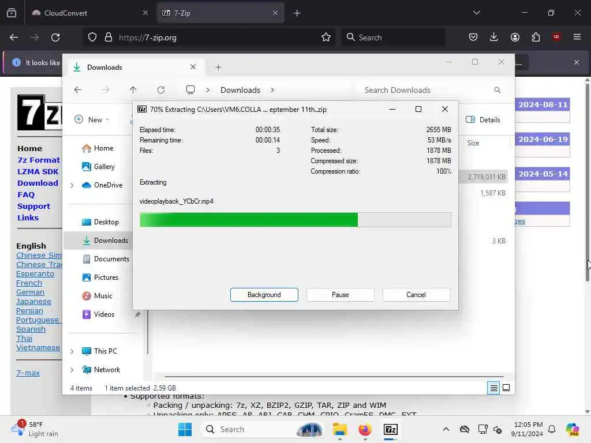Open a new Firefox tab

tap(297, 13)
